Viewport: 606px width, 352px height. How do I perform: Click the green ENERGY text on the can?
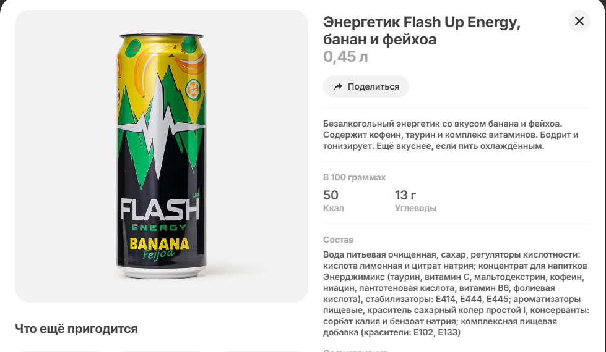159,227
